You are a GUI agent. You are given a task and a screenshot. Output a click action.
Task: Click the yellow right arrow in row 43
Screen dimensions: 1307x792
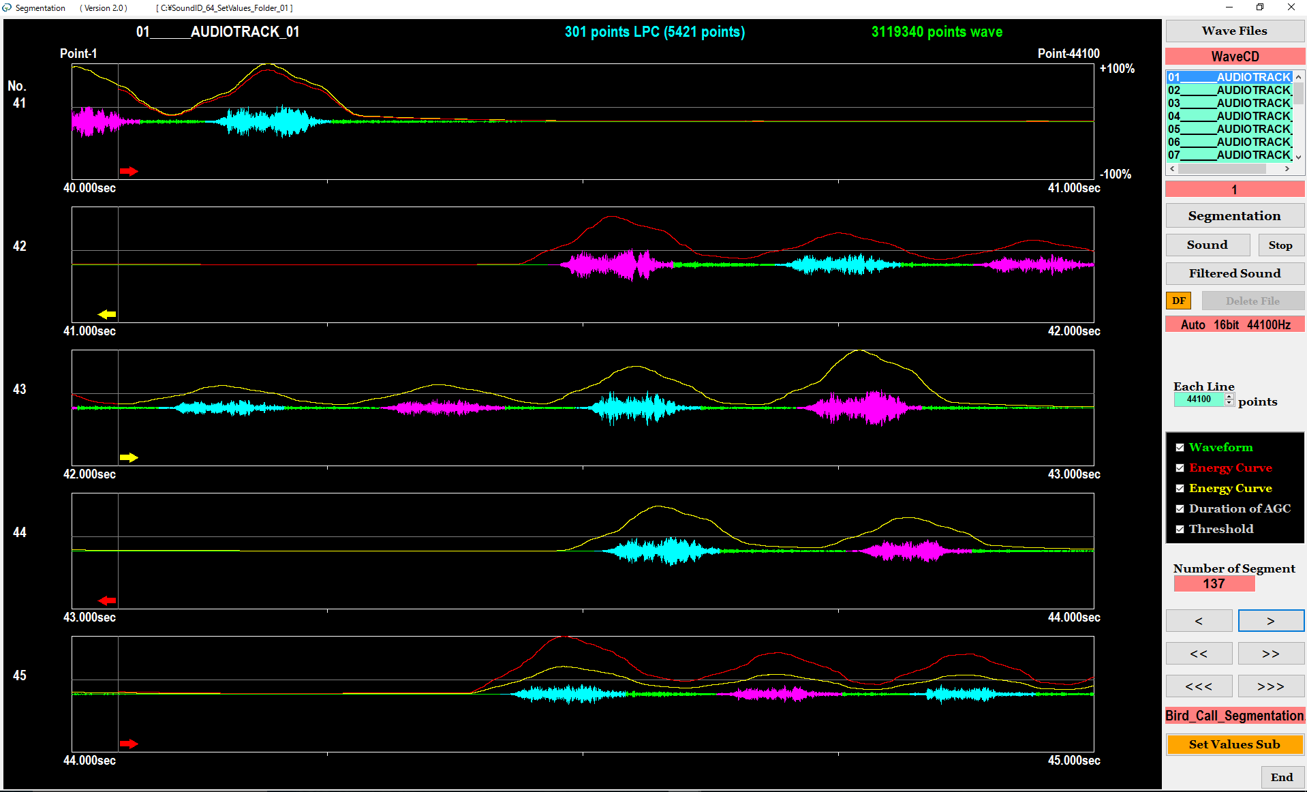point(128,457)
